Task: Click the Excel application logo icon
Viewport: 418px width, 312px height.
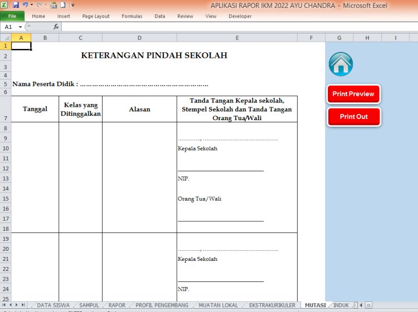Action: click(4, 4)
